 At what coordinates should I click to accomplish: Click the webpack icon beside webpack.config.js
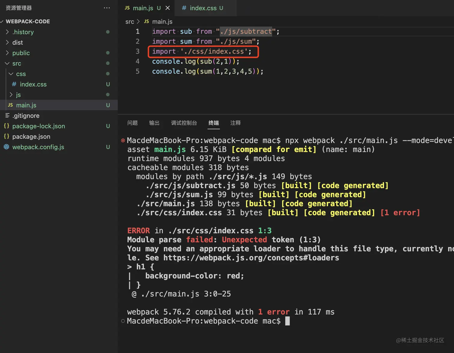[x=6, y=147]
